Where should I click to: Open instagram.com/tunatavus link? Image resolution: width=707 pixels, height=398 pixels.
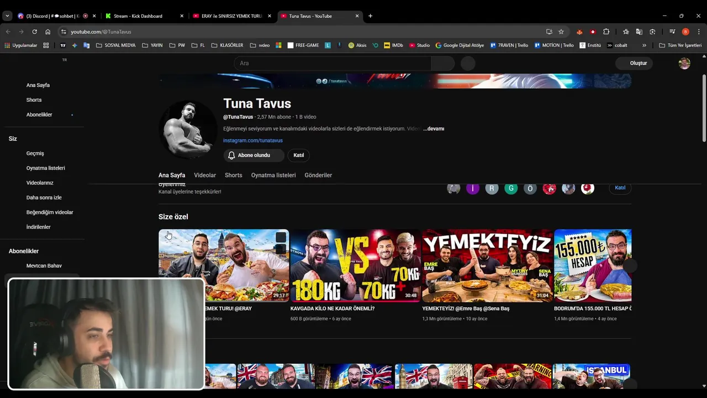click(253, 140)
